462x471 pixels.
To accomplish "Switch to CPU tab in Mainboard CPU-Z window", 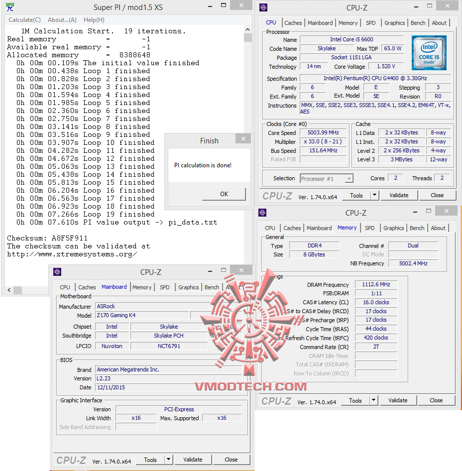I will (x=65, y=287).
